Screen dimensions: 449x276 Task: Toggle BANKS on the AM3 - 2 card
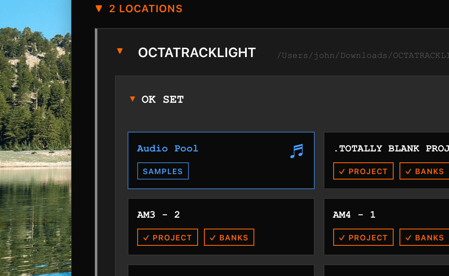pyautogui.click(x=229, y=237)
